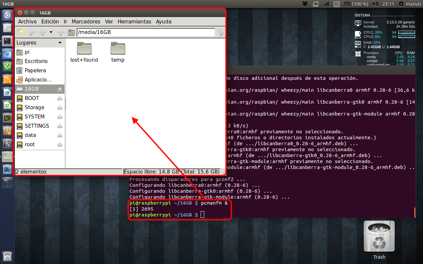Screen dimensions: 423x264
Task: Open the Herramientas menu
Action: (x=134, y=21)
